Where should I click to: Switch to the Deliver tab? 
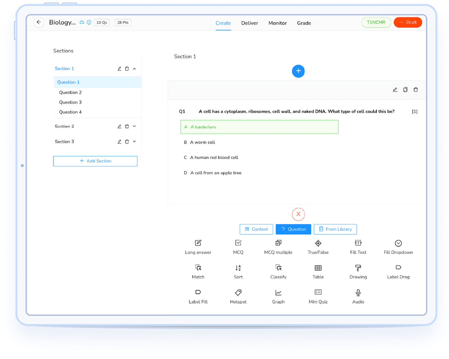pos(249,23)
